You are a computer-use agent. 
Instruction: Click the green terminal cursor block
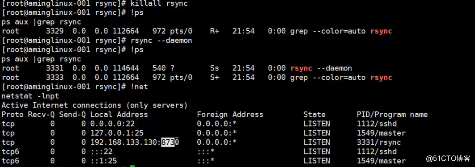click(x=132, y=166)
